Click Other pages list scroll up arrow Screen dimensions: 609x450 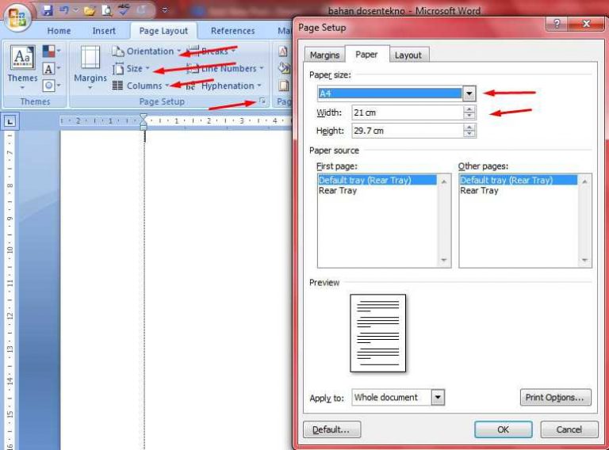coord(584,181)
